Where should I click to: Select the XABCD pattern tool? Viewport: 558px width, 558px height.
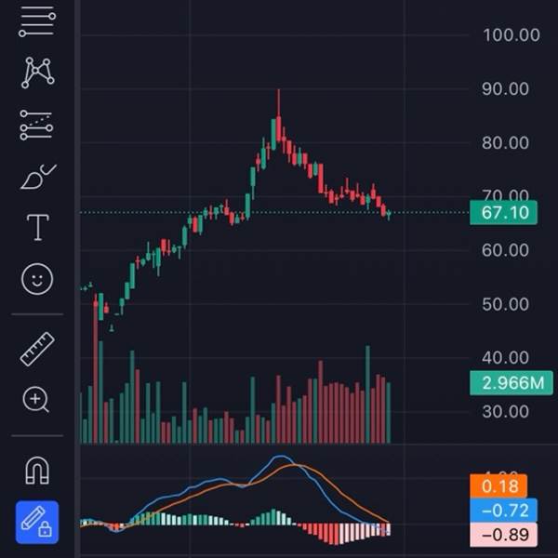tap(37, 73)
